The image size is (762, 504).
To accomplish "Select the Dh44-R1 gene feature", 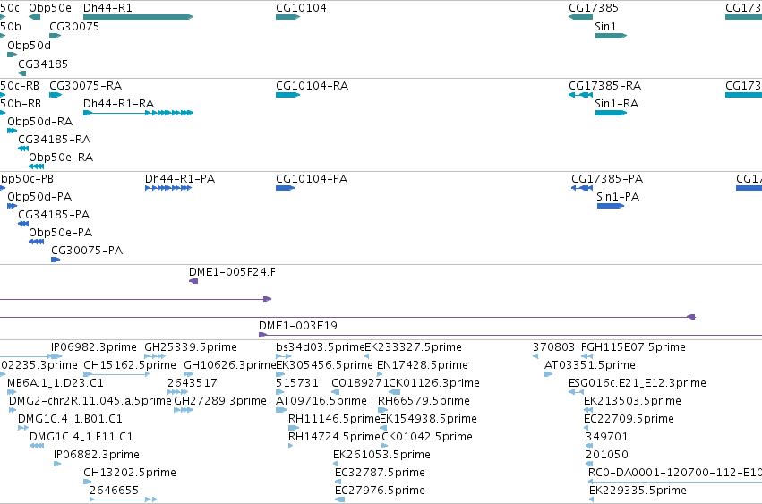I will (x=139, y=17).
